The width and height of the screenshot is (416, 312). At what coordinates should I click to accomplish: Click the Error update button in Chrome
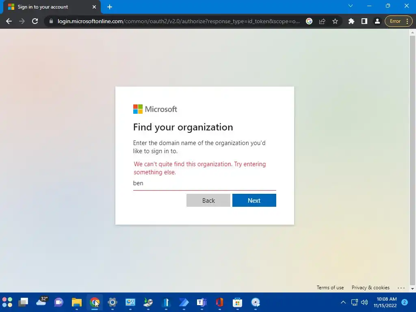395,21
